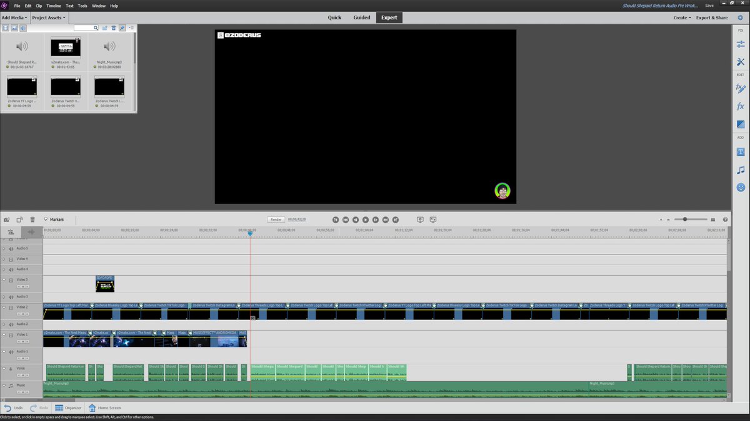Open the Timeline menu
Screen dimensions: 750x421
pyautogui.click(x=54, y=6)
